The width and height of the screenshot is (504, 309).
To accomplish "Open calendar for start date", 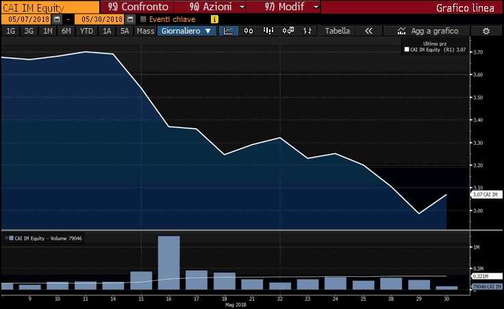I will [57, 19].
